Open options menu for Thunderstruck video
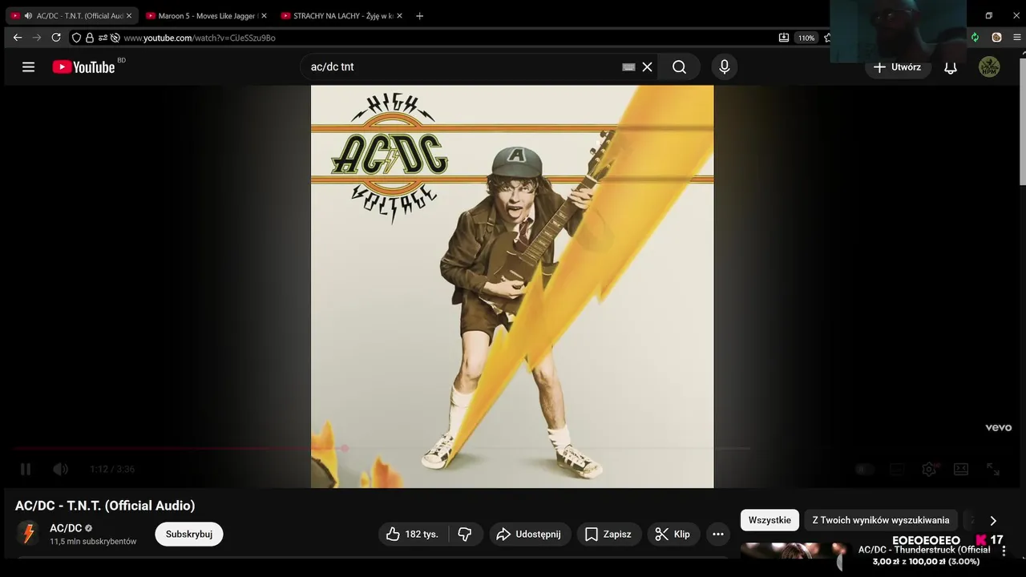 [x=1004, y=551]
